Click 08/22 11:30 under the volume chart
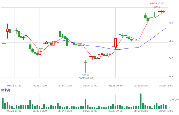Screen dimensions: 179x115 click(14, 111)
